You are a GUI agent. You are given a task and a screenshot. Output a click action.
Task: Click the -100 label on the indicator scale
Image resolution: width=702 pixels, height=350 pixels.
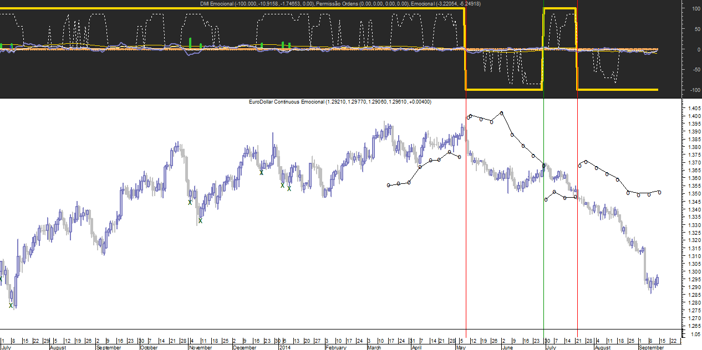pyautogui.click(x=695, y=90)
